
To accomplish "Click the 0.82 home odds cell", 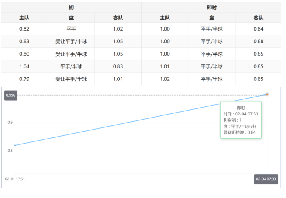I will pos(24,29).
